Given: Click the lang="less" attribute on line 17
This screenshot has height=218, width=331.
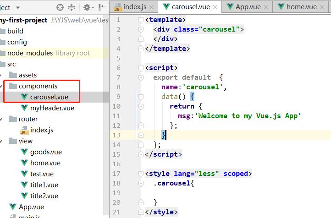Looking at the screenshot, I should click(x=196, y=174).
